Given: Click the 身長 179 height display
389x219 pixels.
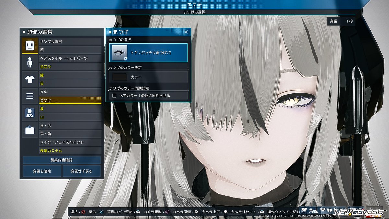Looking at the screenshot, I should tap(341, 22).
